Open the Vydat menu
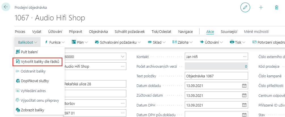The width and height of the screenshot is (285, 117). (x=37, y=31)
